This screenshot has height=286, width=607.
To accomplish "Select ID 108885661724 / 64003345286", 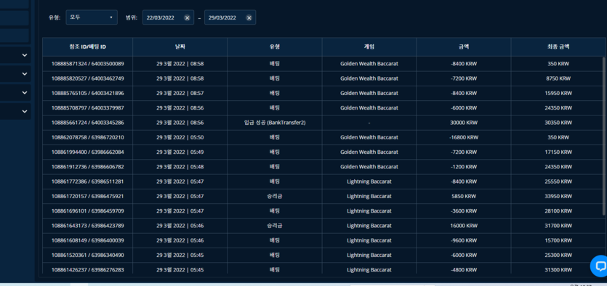I will pyautogui.click(x=87, y=123).
